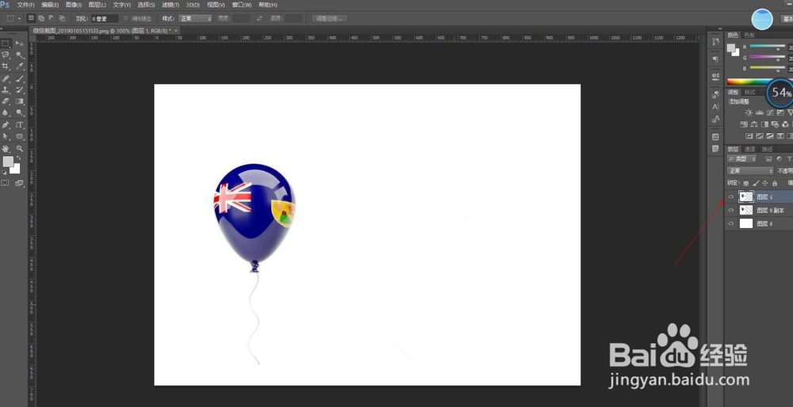Open the blend mode 正常 dropdown in Layers
Screen dimensions: 793x407
click(x=750, y=171)
